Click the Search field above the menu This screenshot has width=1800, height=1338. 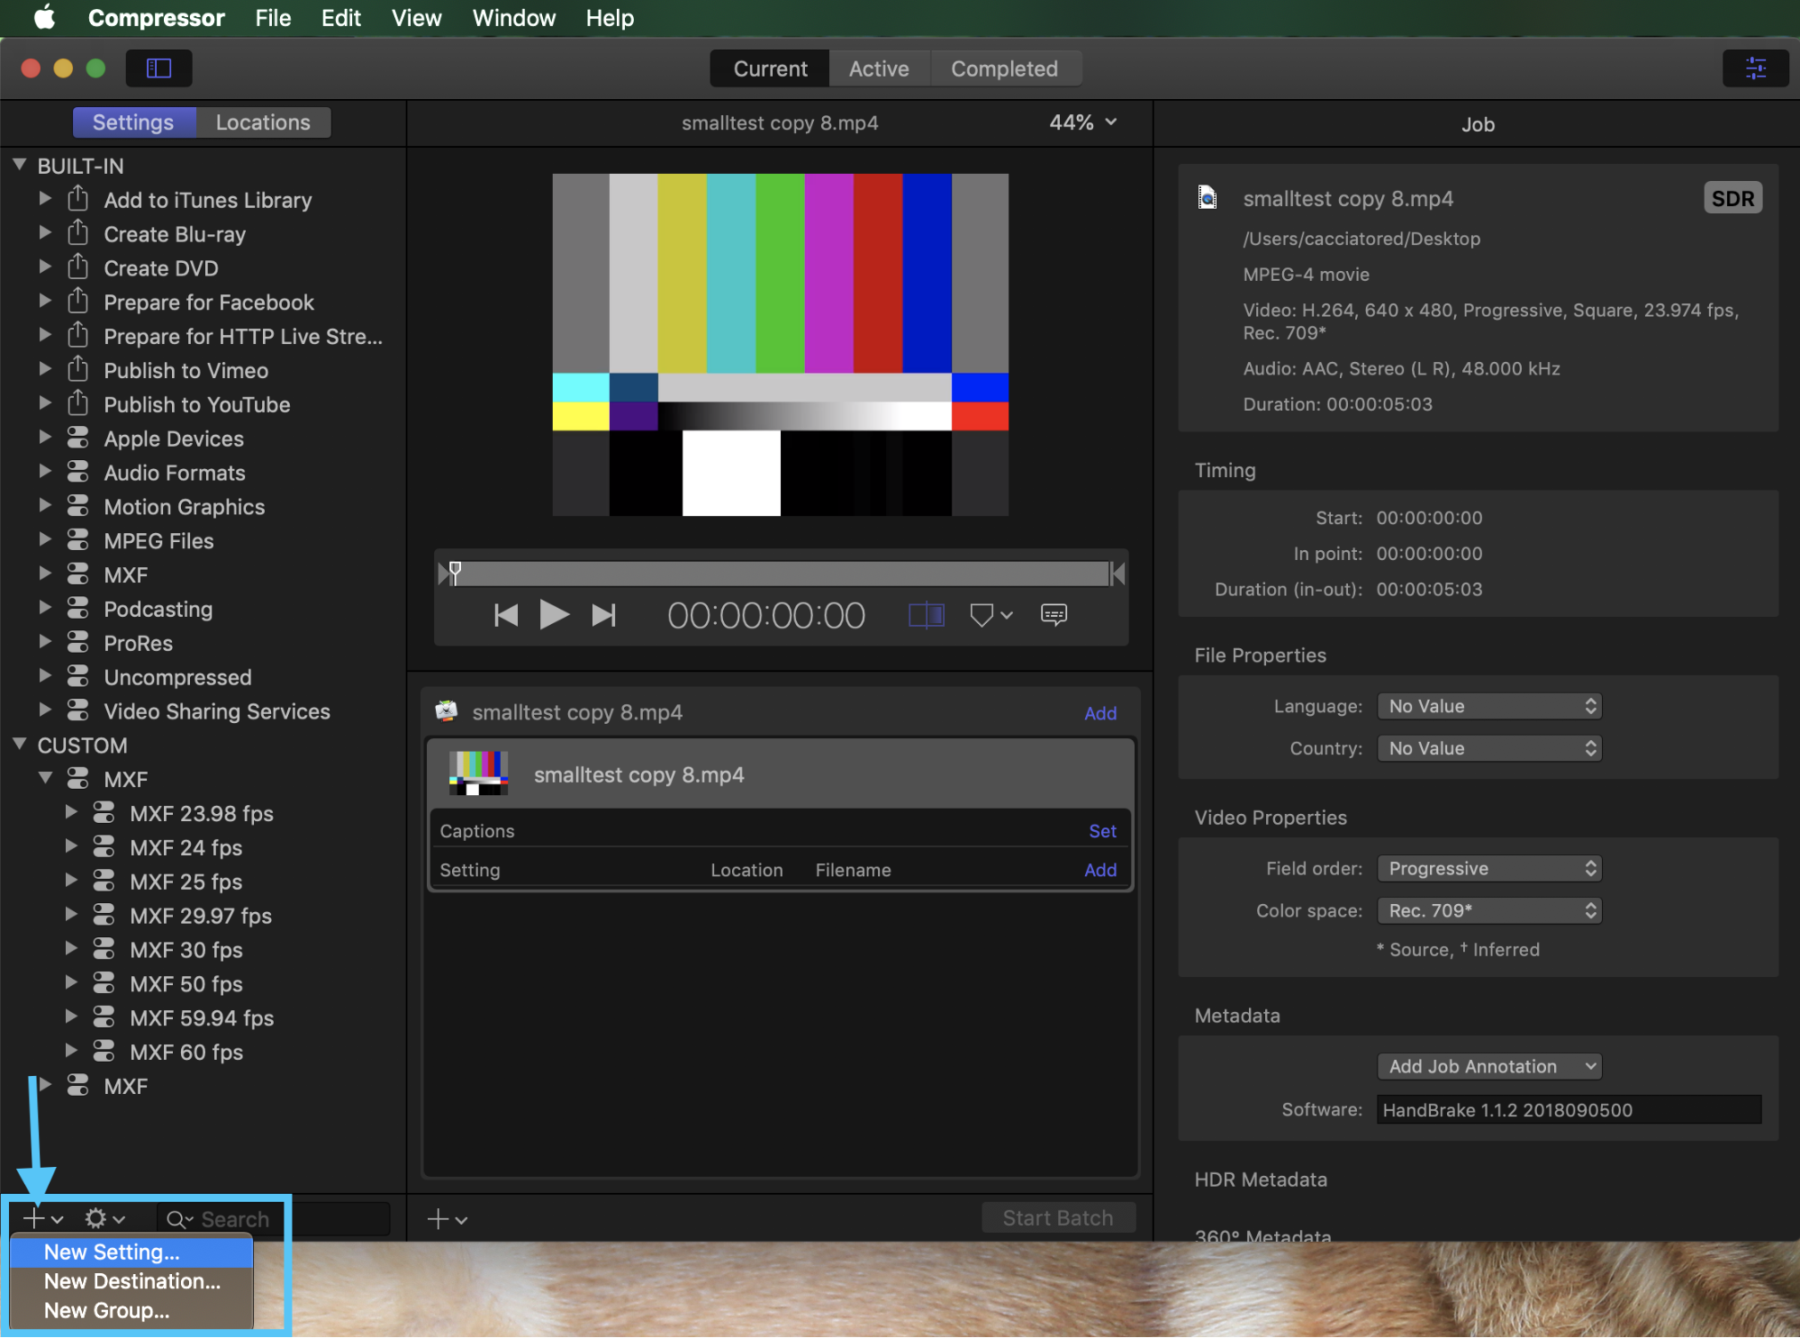pos(232,1218)
